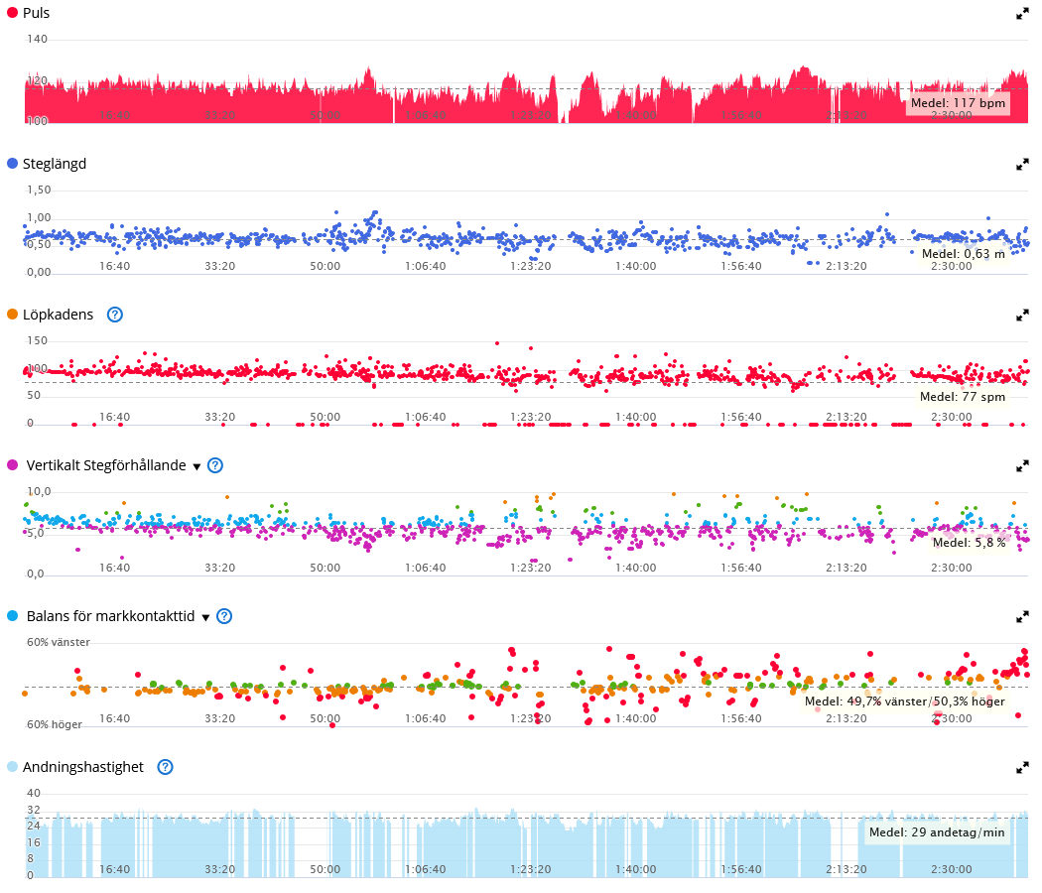This screenshot has height=893, width=1042.
Task: Click the 1:40:00 time label in Vertikalt Stegförhållande chart
Action: pyautogui.click(x=636, y=569)
